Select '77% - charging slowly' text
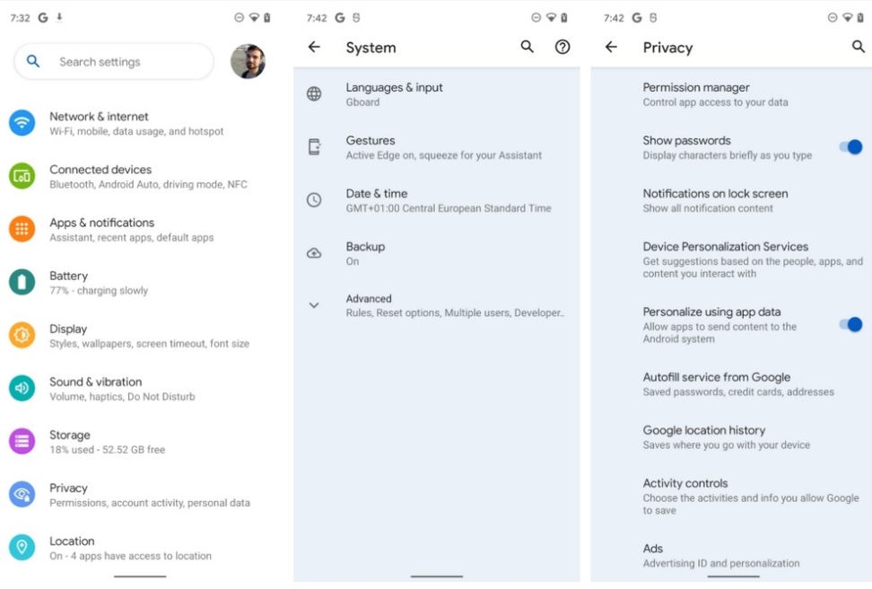 [99, 291]
